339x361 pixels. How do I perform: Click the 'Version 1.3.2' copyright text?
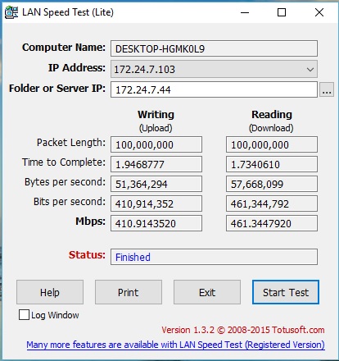(243, 330)
